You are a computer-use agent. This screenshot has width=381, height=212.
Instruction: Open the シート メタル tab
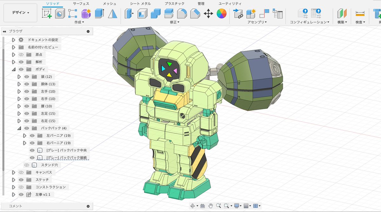[140, 3]
